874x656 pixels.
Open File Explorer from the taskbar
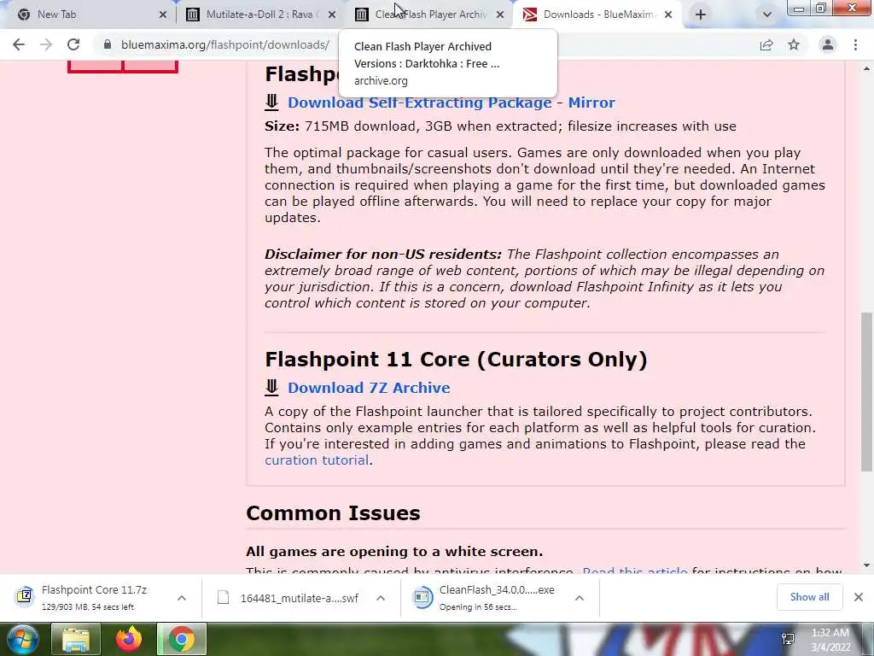pos(75,639)
